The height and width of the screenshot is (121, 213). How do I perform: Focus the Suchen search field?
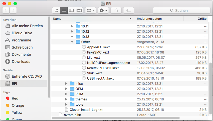(x=182, y=10)
